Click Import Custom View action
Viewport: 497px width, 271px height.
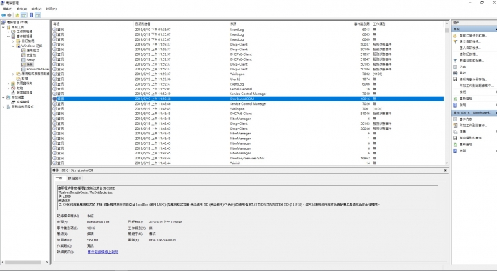coord(470,48)
